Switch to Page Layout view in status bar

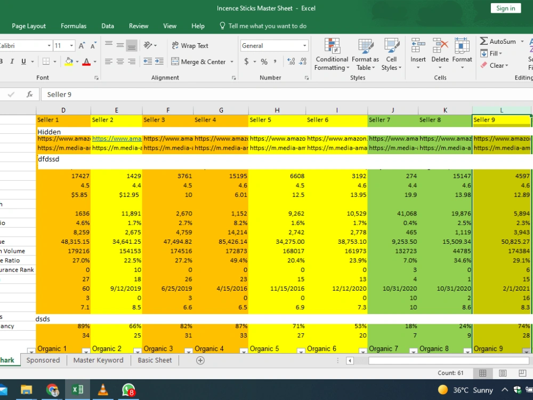[x=503, y=373]
